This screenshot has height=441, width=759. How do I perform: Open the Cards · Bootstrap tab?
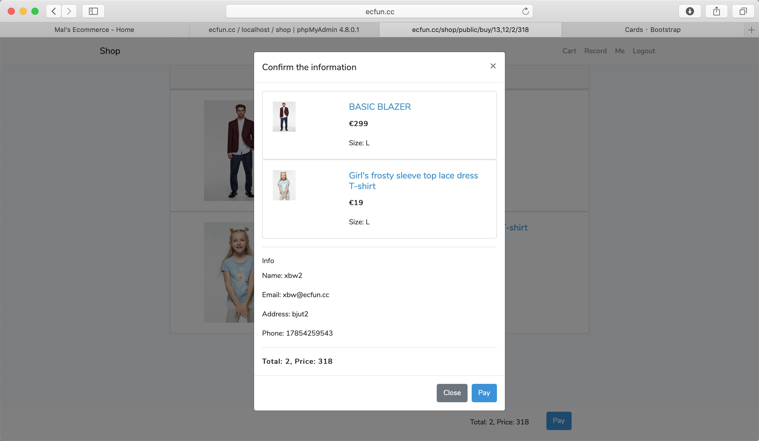point(652,30)
